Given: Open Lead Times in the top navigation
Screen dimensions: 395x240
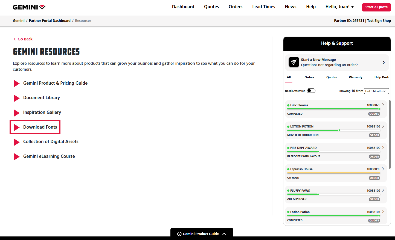Looking at the screenshot, I should (x=263, y=7).
